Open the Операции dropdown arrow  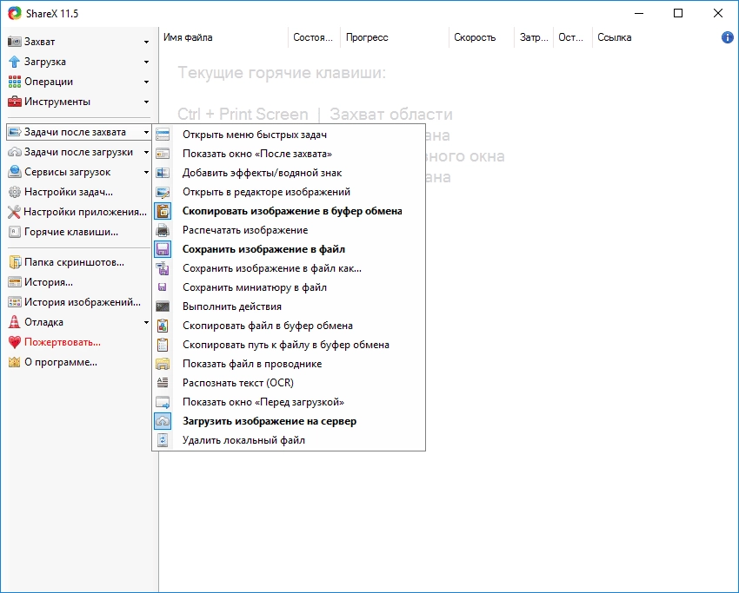pyautogui.click(x=147, y=82)
